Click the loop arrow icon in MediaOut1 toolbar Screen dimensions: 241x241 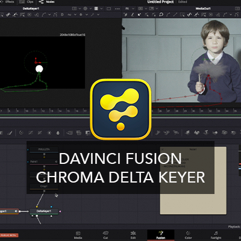pos(161,14)
